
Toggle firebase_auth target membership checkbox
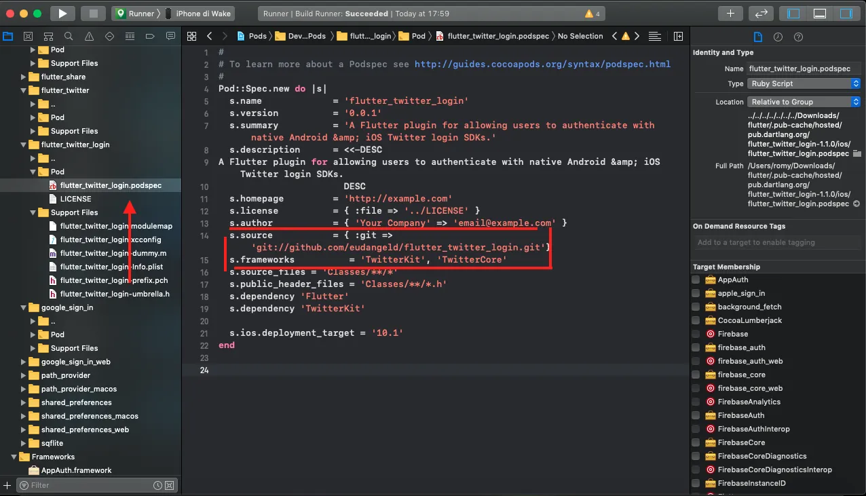coord(696,347)
